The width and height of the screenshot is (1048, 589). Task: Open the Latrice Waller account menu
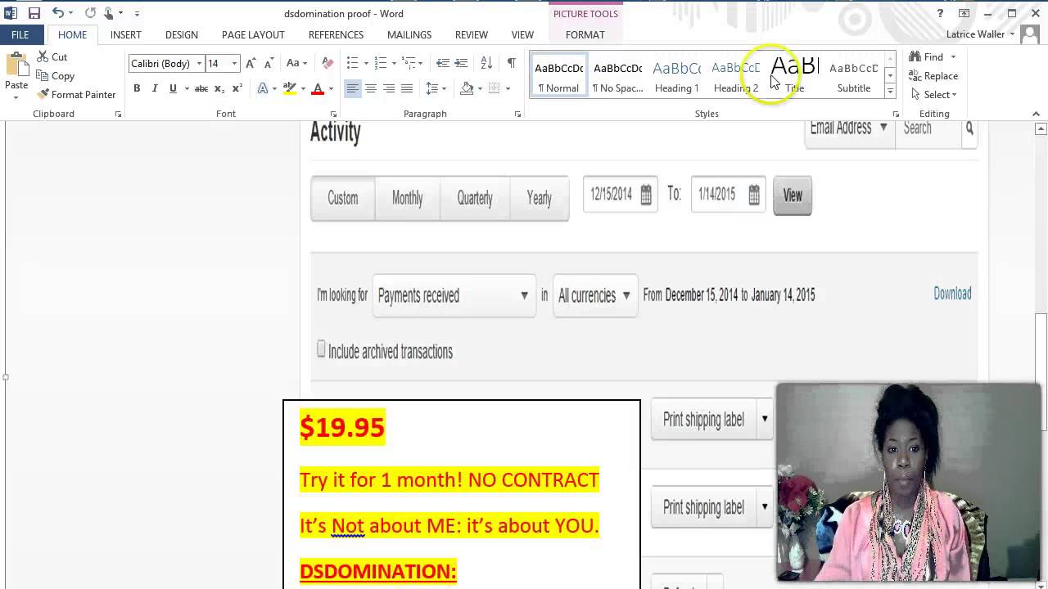tap(981, 34)
